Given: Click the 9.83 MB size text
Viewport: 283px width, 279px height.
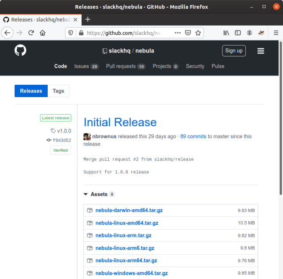Looking at the screenshot, I should coord(246,210).
